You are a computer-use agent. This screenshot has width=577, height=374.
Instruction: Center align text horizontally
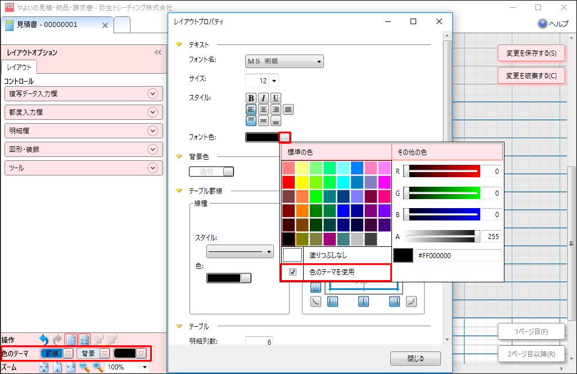263,109
